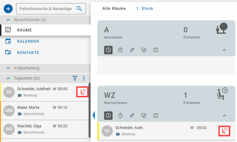Image resolution: width=237 pixels, height=142 pixels.
Task: Open the Kontakte menu item
Action: (28, 53)
